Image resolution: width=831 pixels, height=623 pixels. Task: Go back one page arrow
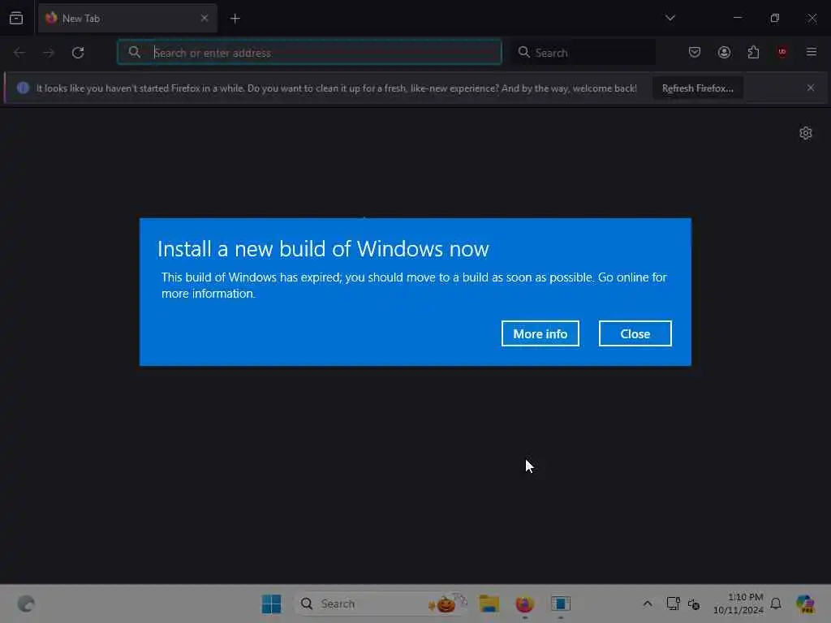tap(19, 53)
